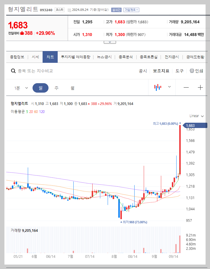Select the magnifier search icon
This screenshot has width=210, height=269.
(x=13, y=71)
